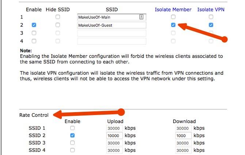
Task: Click SSID 2 Upload rate field
Action: pyautogui.click(x=115, y=136)
